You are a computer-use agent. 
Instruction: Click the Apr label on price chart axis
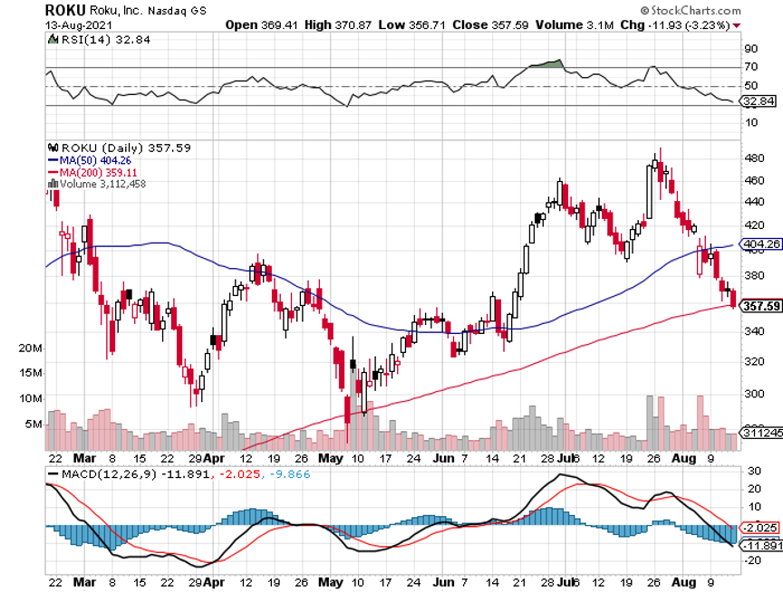tap(214, 458)
